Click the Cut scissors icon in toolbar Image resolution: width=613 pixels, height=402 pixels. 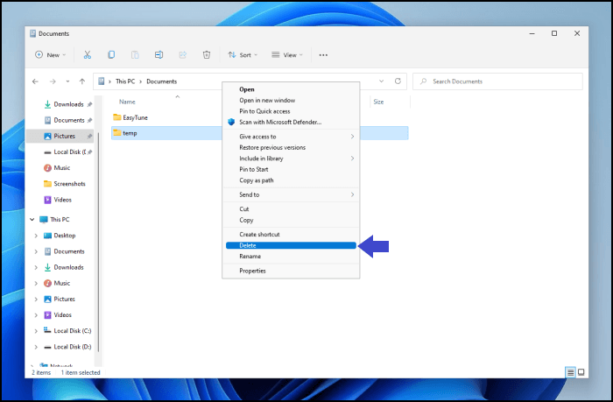coord(88,54)
